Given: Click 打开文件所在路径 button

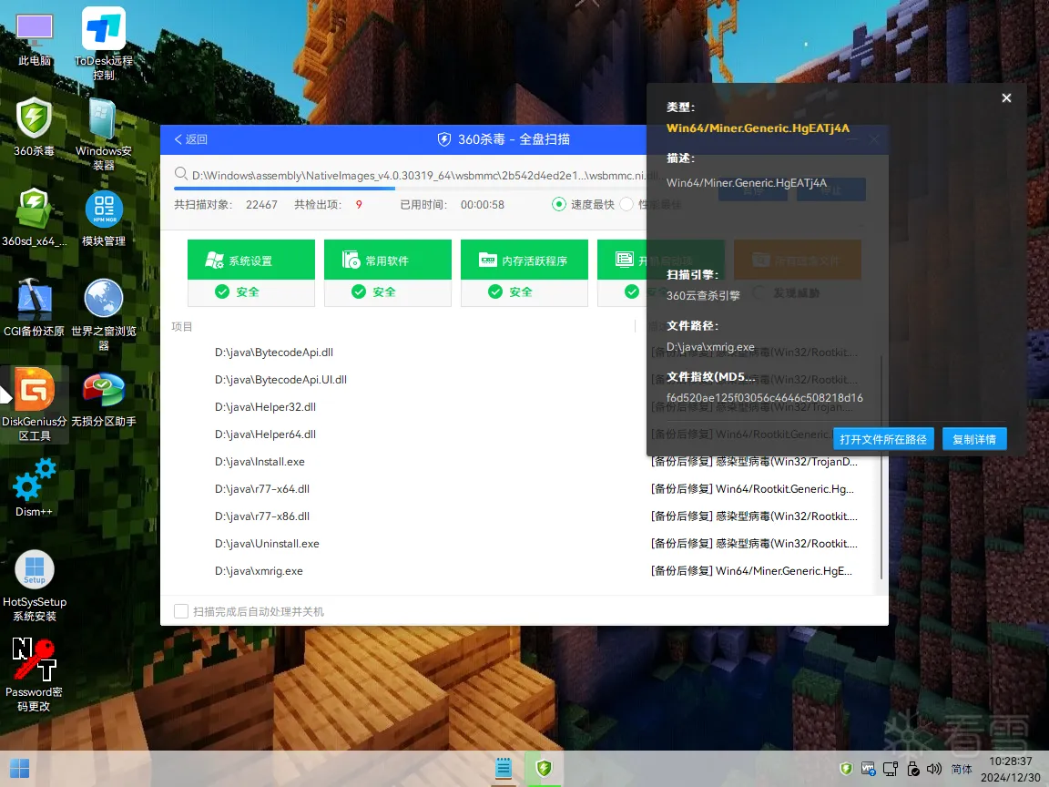Looking at the screenshot, I should [883, 439].
